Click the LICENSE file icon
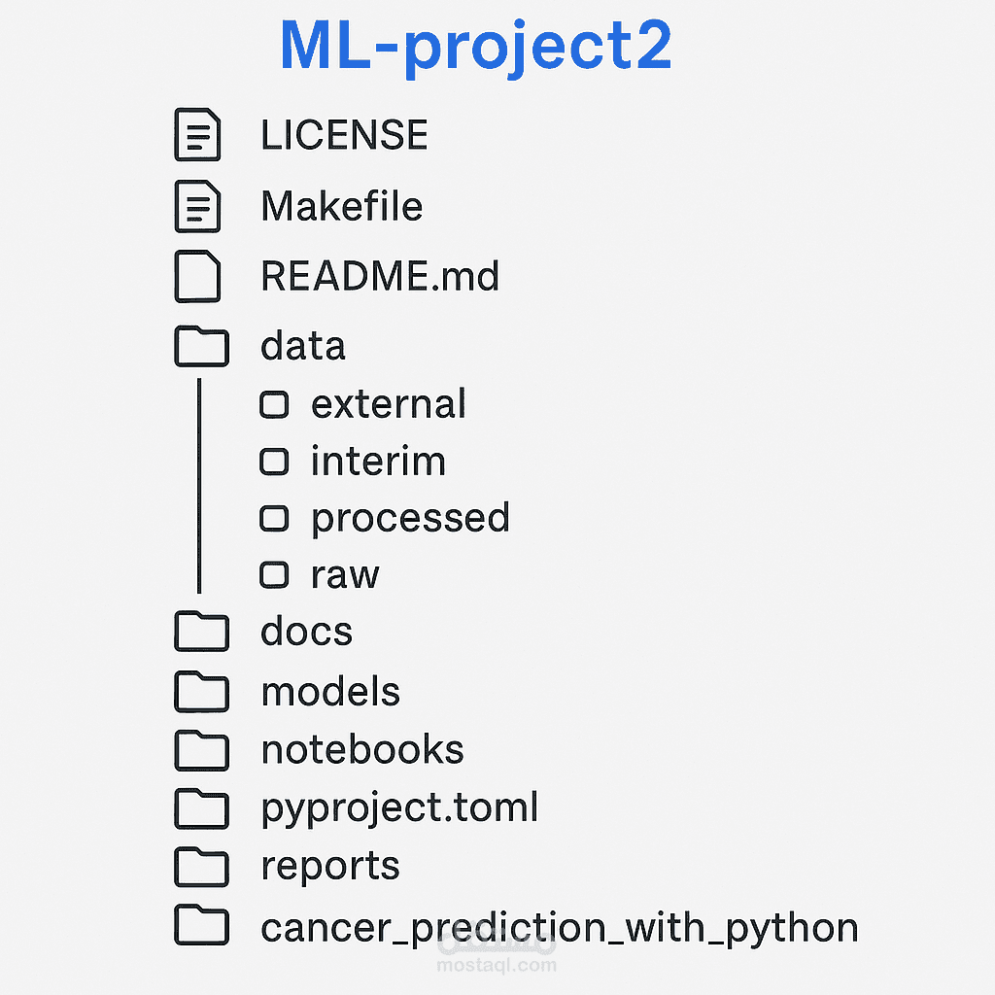This screenshot has height=995, width=995. pos(197,135)
